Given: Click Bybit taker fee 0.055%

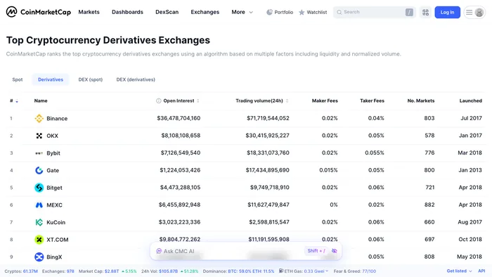Looking at the screenshot, I should tap(375, 153).
